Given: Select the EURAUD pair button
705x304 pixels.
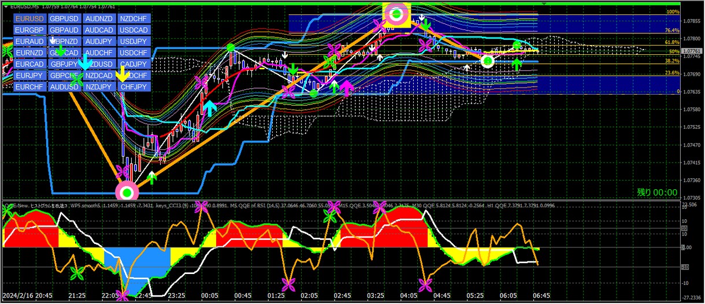Looking at the screenshot, I should pyautogui.click(x=29, y=42).
